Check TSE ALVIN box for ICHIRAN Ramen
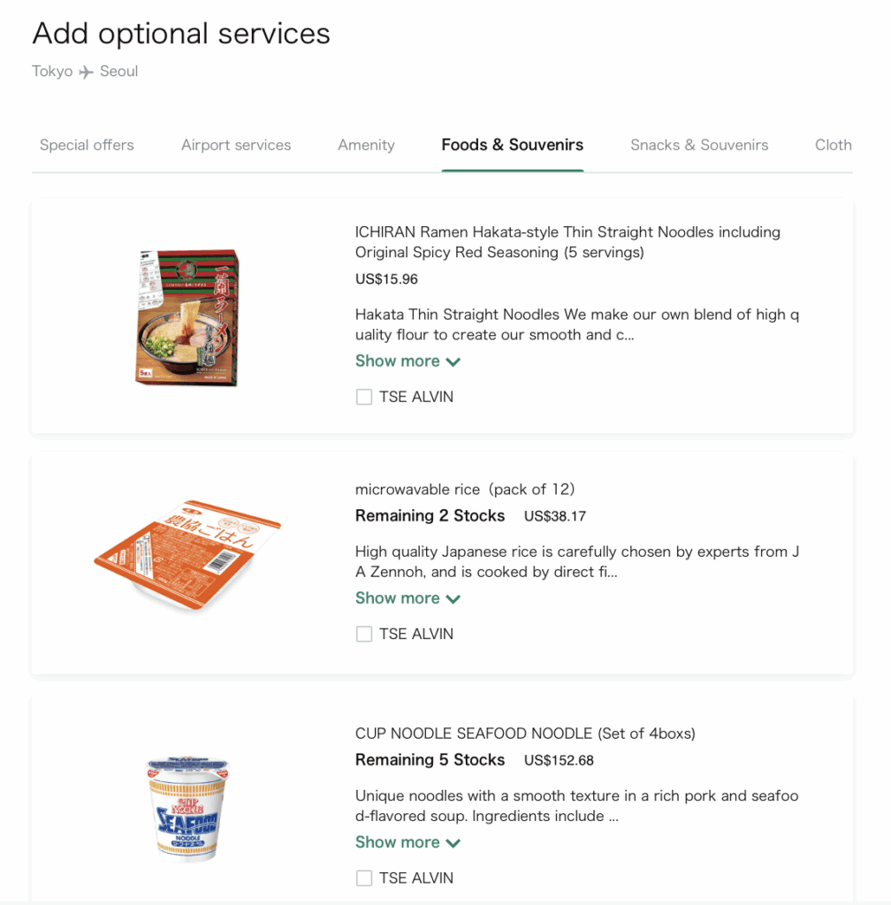891x905 pixels. (x=364, y=398)
